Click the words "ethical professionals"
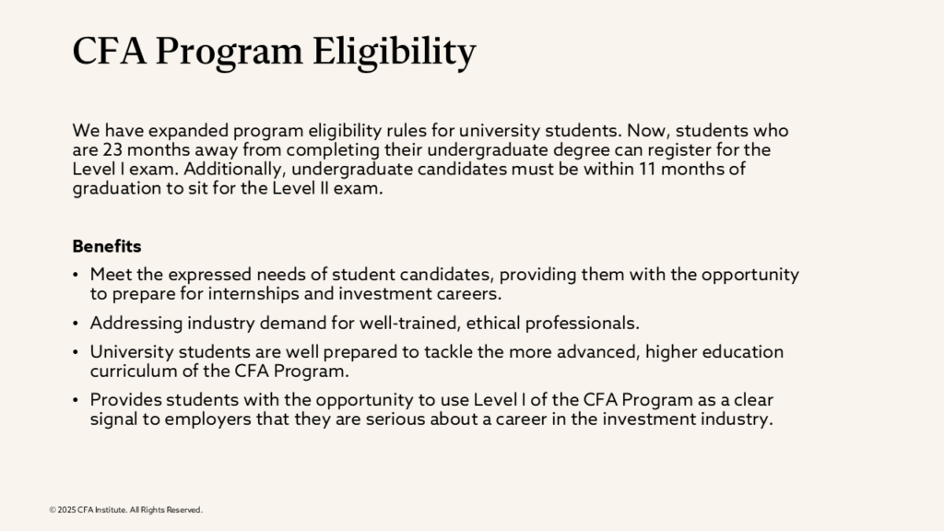The height and width of the screenshot is (531, 944). click(555, 324)
